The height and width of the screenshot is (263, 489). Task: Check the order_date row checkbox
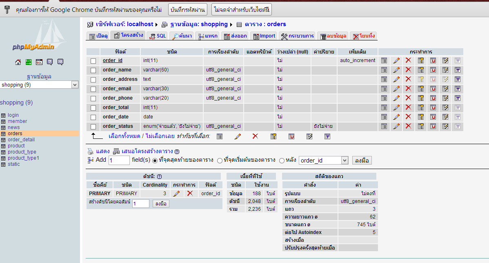[x=93, y=117]
